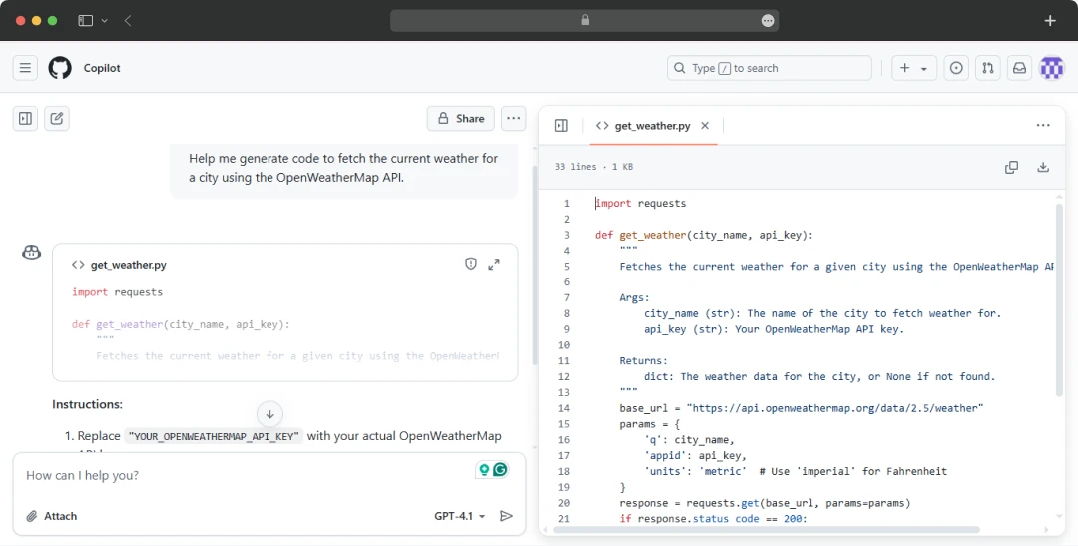This screenshot has width=1078, height=546.
Task: Click the code editor vertical scrollbar
Action: pyautogui.click(x=1059, y=299)
